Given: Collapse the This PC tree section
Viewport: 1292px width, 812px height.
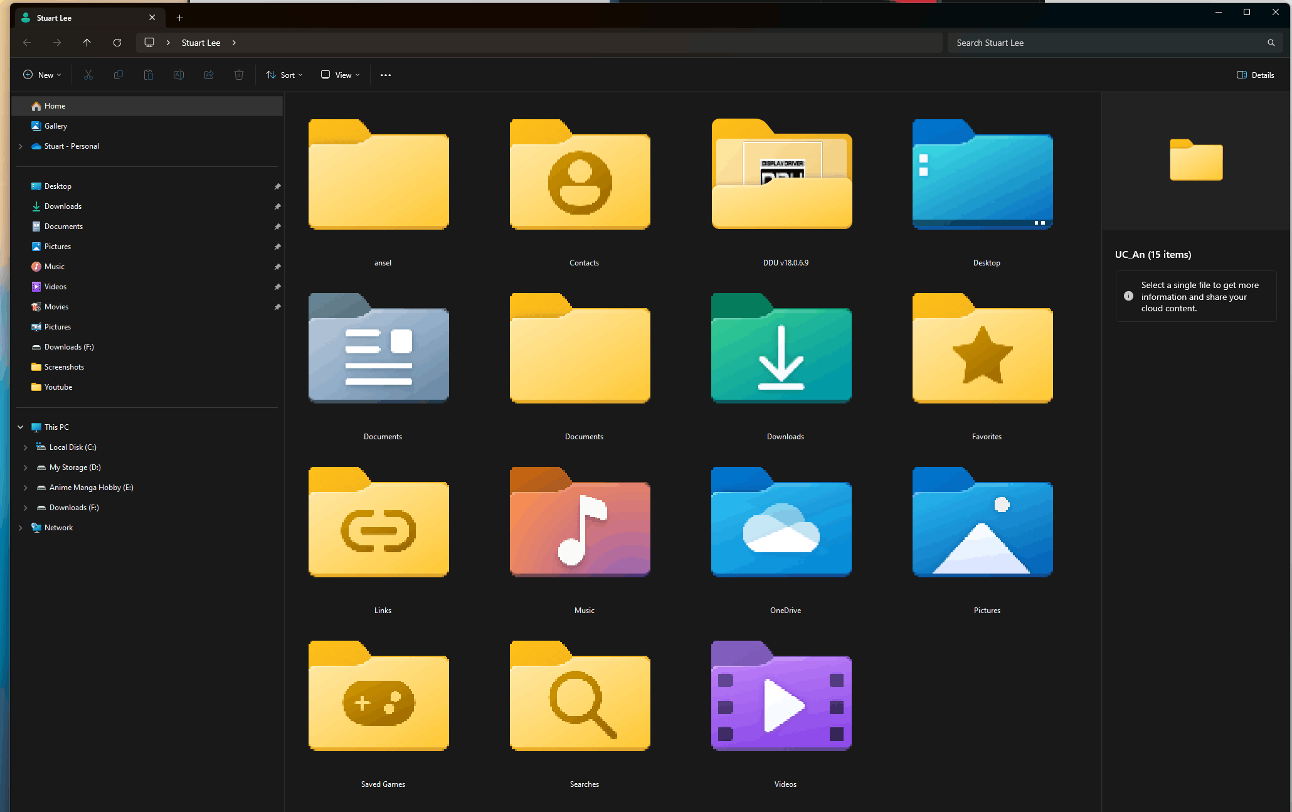Looking at the screenshot, I should coord(20,427).
